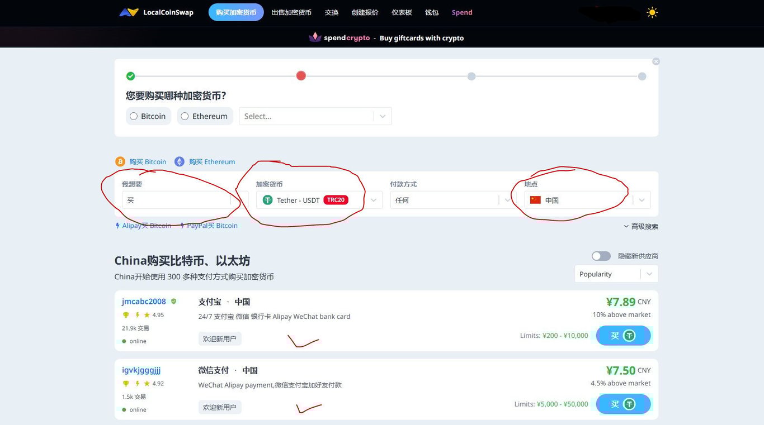Open the Select... cryptocurrency dropdown
The width and height of the screenshot is (764, 425).
point(315,116)
